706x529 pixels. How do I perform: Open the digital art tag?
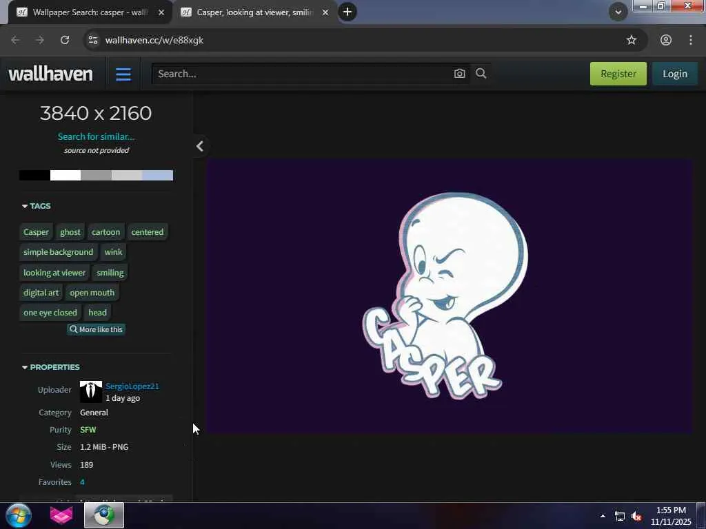click(x=41, y=292)
